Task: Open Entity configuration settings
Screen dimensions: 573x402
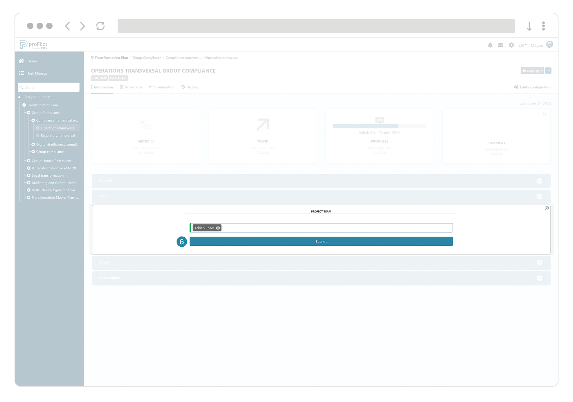Action: (x=532, y=87)
